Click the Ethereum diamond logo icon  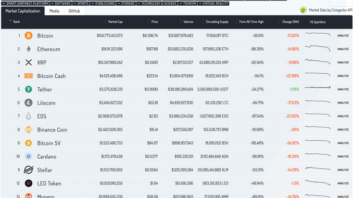click(x=28, y=49)
